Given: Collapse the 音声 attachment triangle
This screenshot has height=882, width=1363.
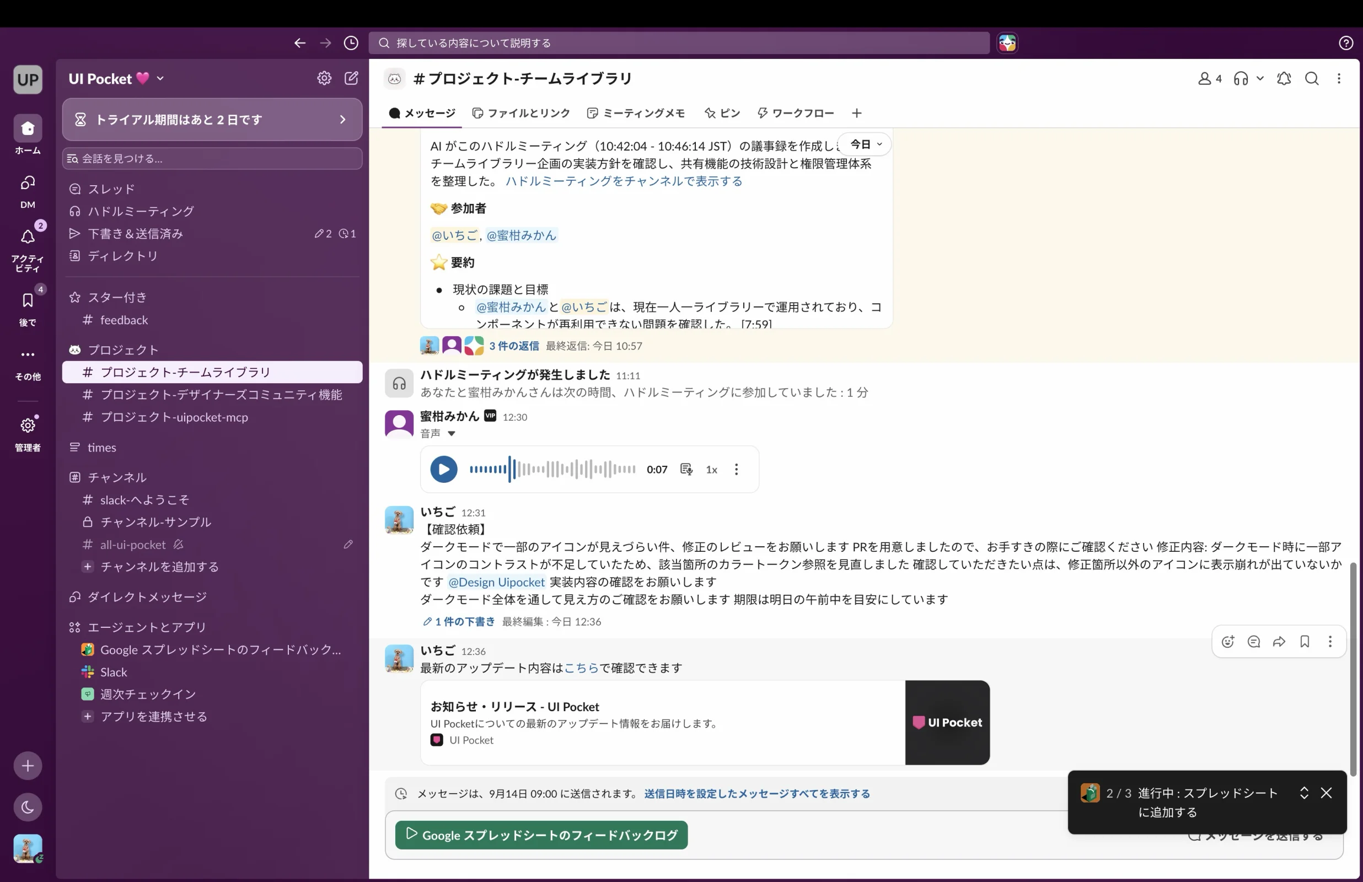Looking at the screenshot, I should tap(451, 433).
